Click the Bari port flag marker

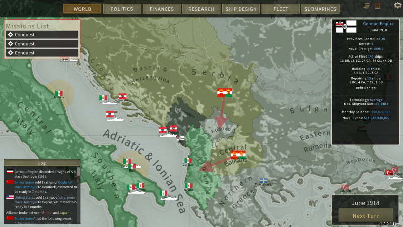pos(127,161)
